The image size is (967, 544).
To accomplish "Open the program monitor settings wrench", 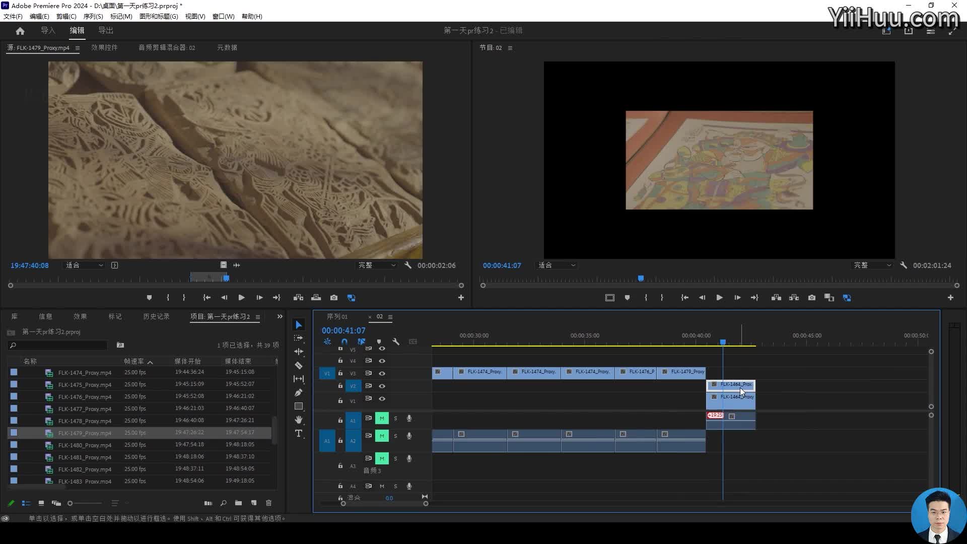I will click(904, 265).
